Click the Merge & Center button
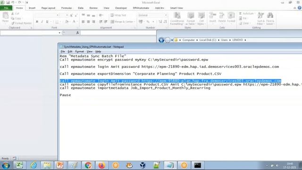Image resolution: width=302 pixels, height=170 pixels. click(x=122, y=22)
